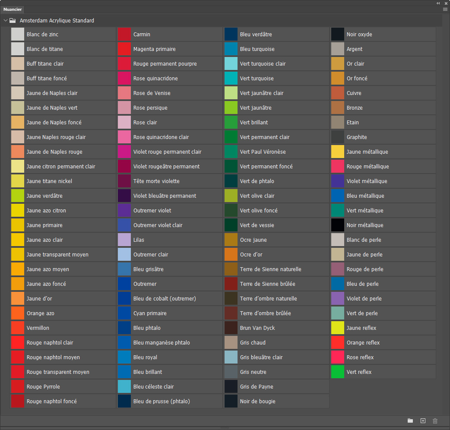This screenshot has width=450, height=430.
Task: Pick the Carmin color swatch
Action: [x=124, y=35]
